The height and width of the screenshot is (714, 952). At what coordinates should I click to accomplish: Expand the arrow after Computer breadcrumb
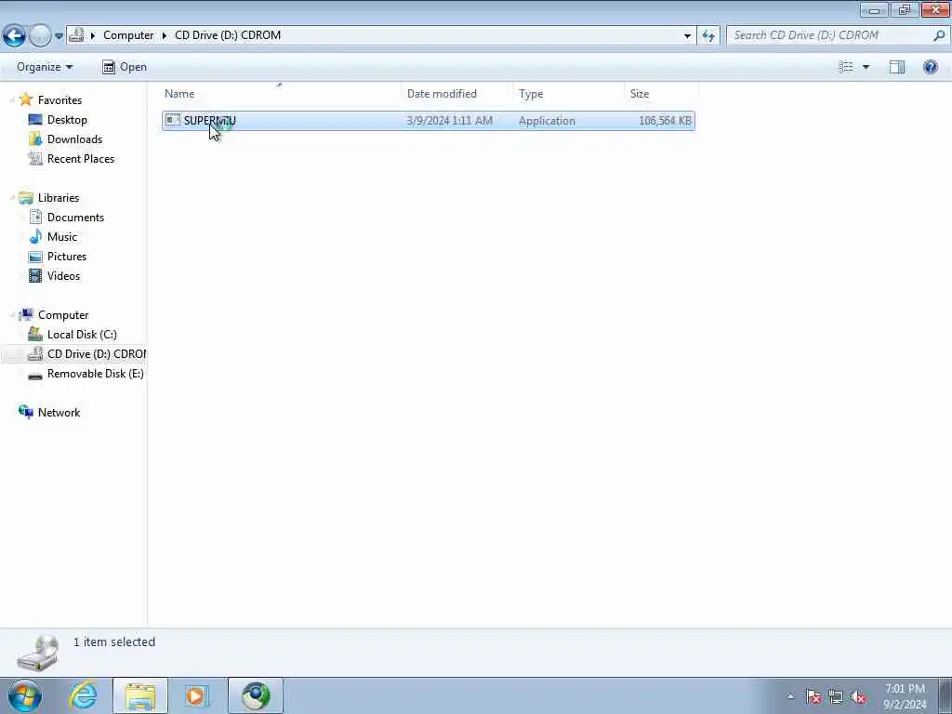coord(164,36)
